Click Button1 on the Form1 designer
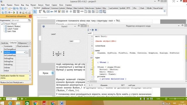The image size is (187, 105). coord(58,54)
